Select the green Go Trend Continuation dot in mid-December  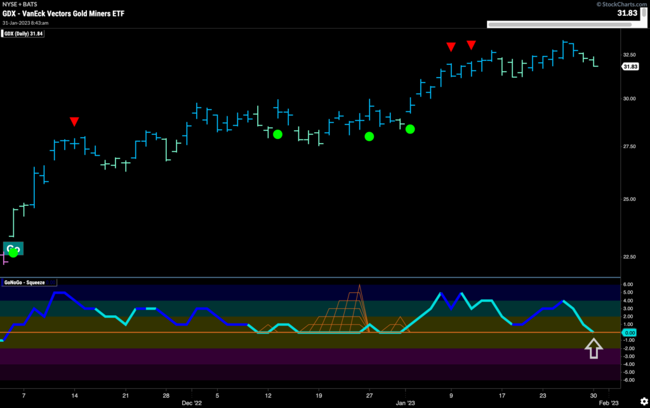pos(277,134)
